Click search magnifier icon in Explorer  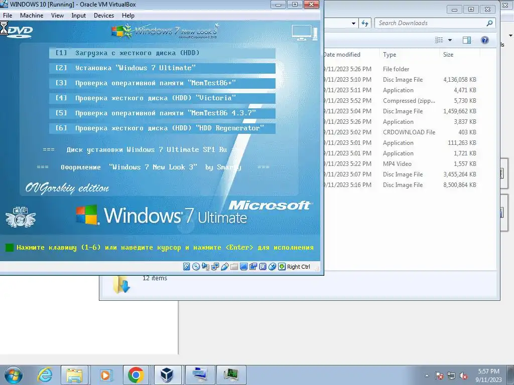pos(489,23)
